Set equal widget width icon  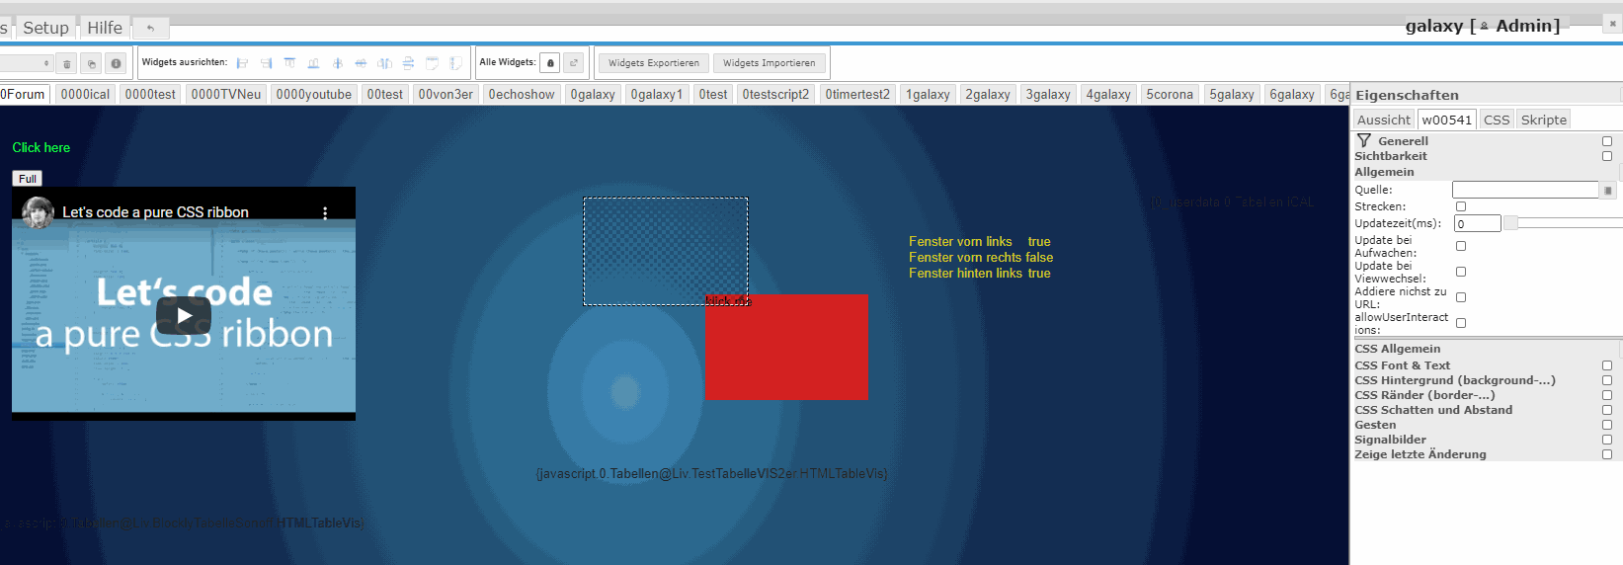pyautogui.click(x=432, y=63)
